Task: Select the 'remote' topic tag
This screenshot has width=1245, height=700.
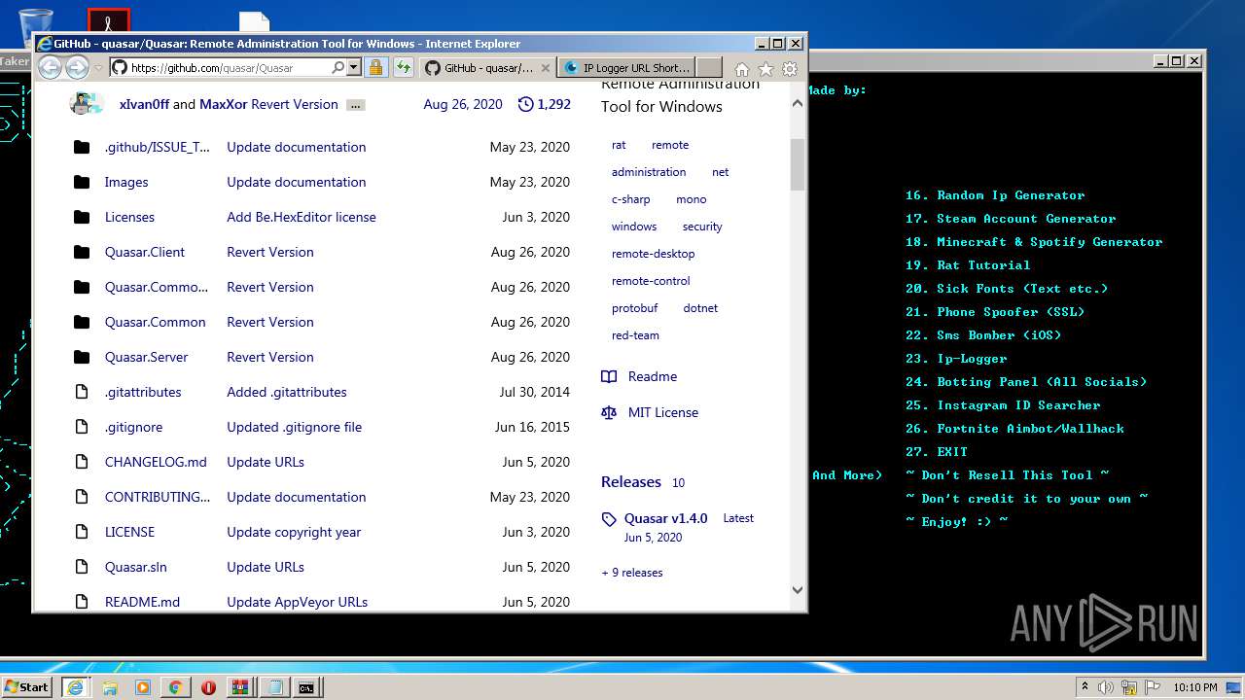Action: pos(670,145)
